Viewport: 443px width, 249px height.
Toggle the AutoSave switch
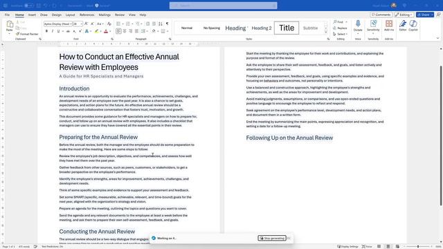click(29, 6)
